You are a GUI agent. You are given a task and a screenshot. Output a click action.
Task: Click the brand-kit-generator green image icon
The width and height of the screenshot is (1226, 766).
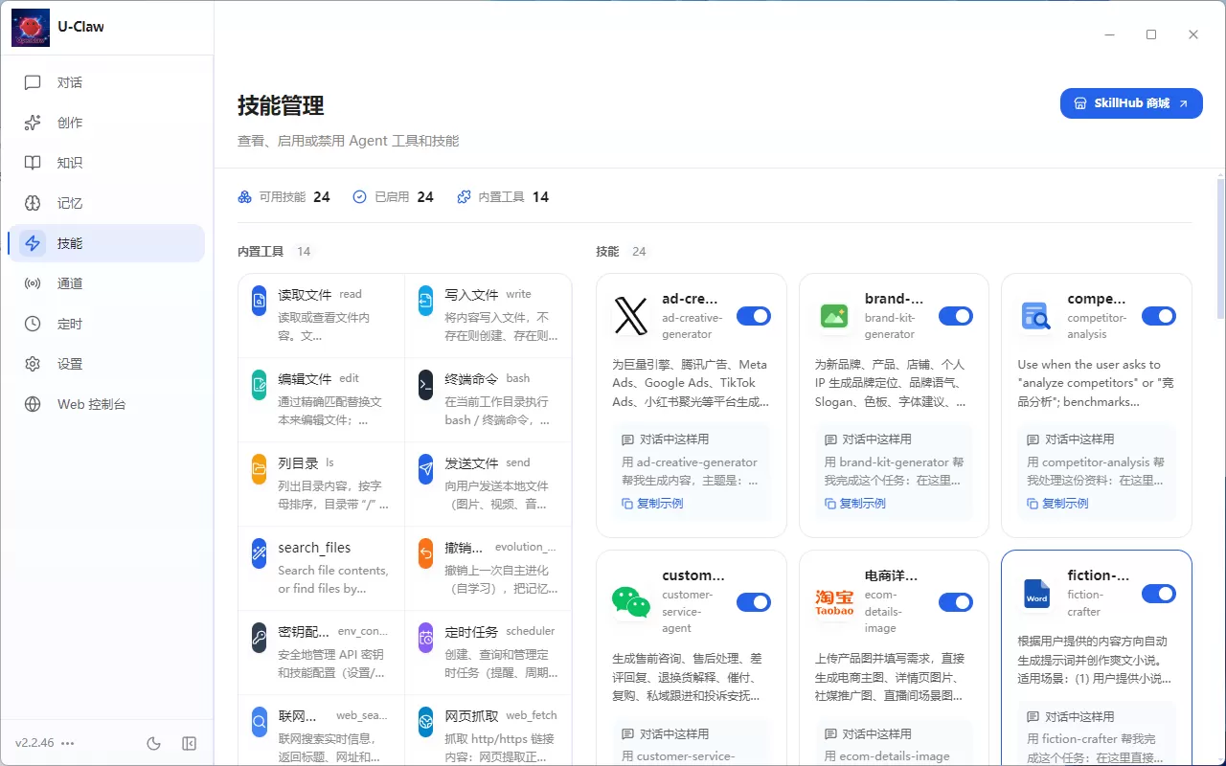(x=834, y=316)
